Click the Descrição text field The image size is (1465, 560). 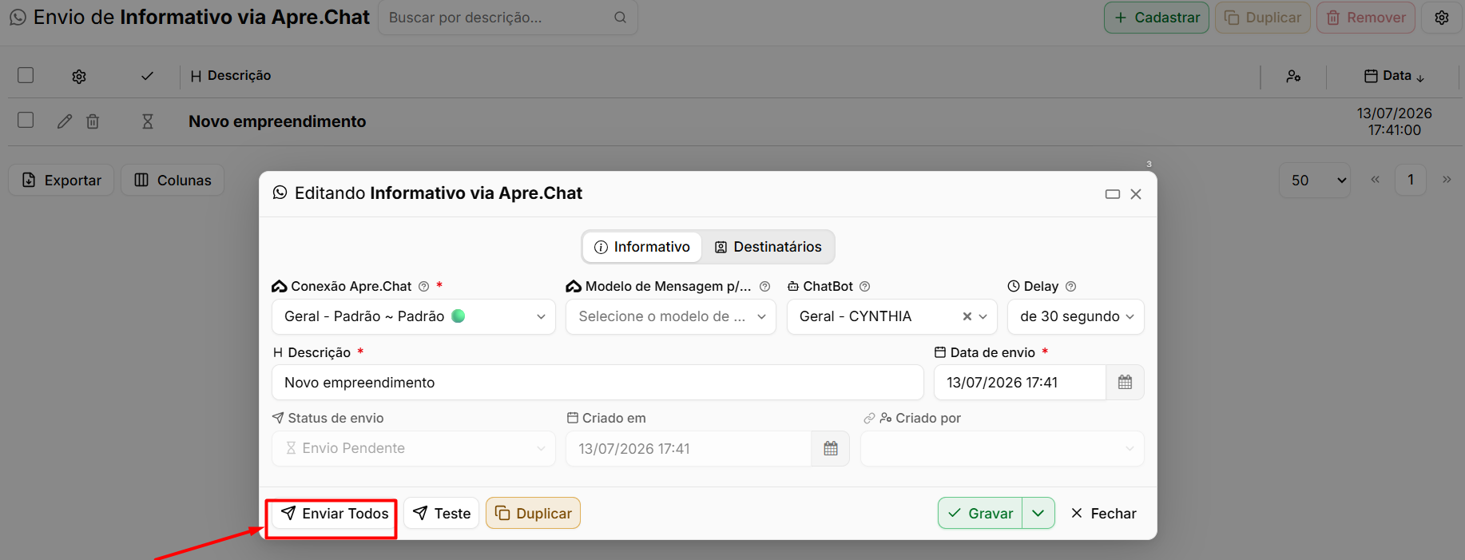pyautogui.click(x=598, y=383)
